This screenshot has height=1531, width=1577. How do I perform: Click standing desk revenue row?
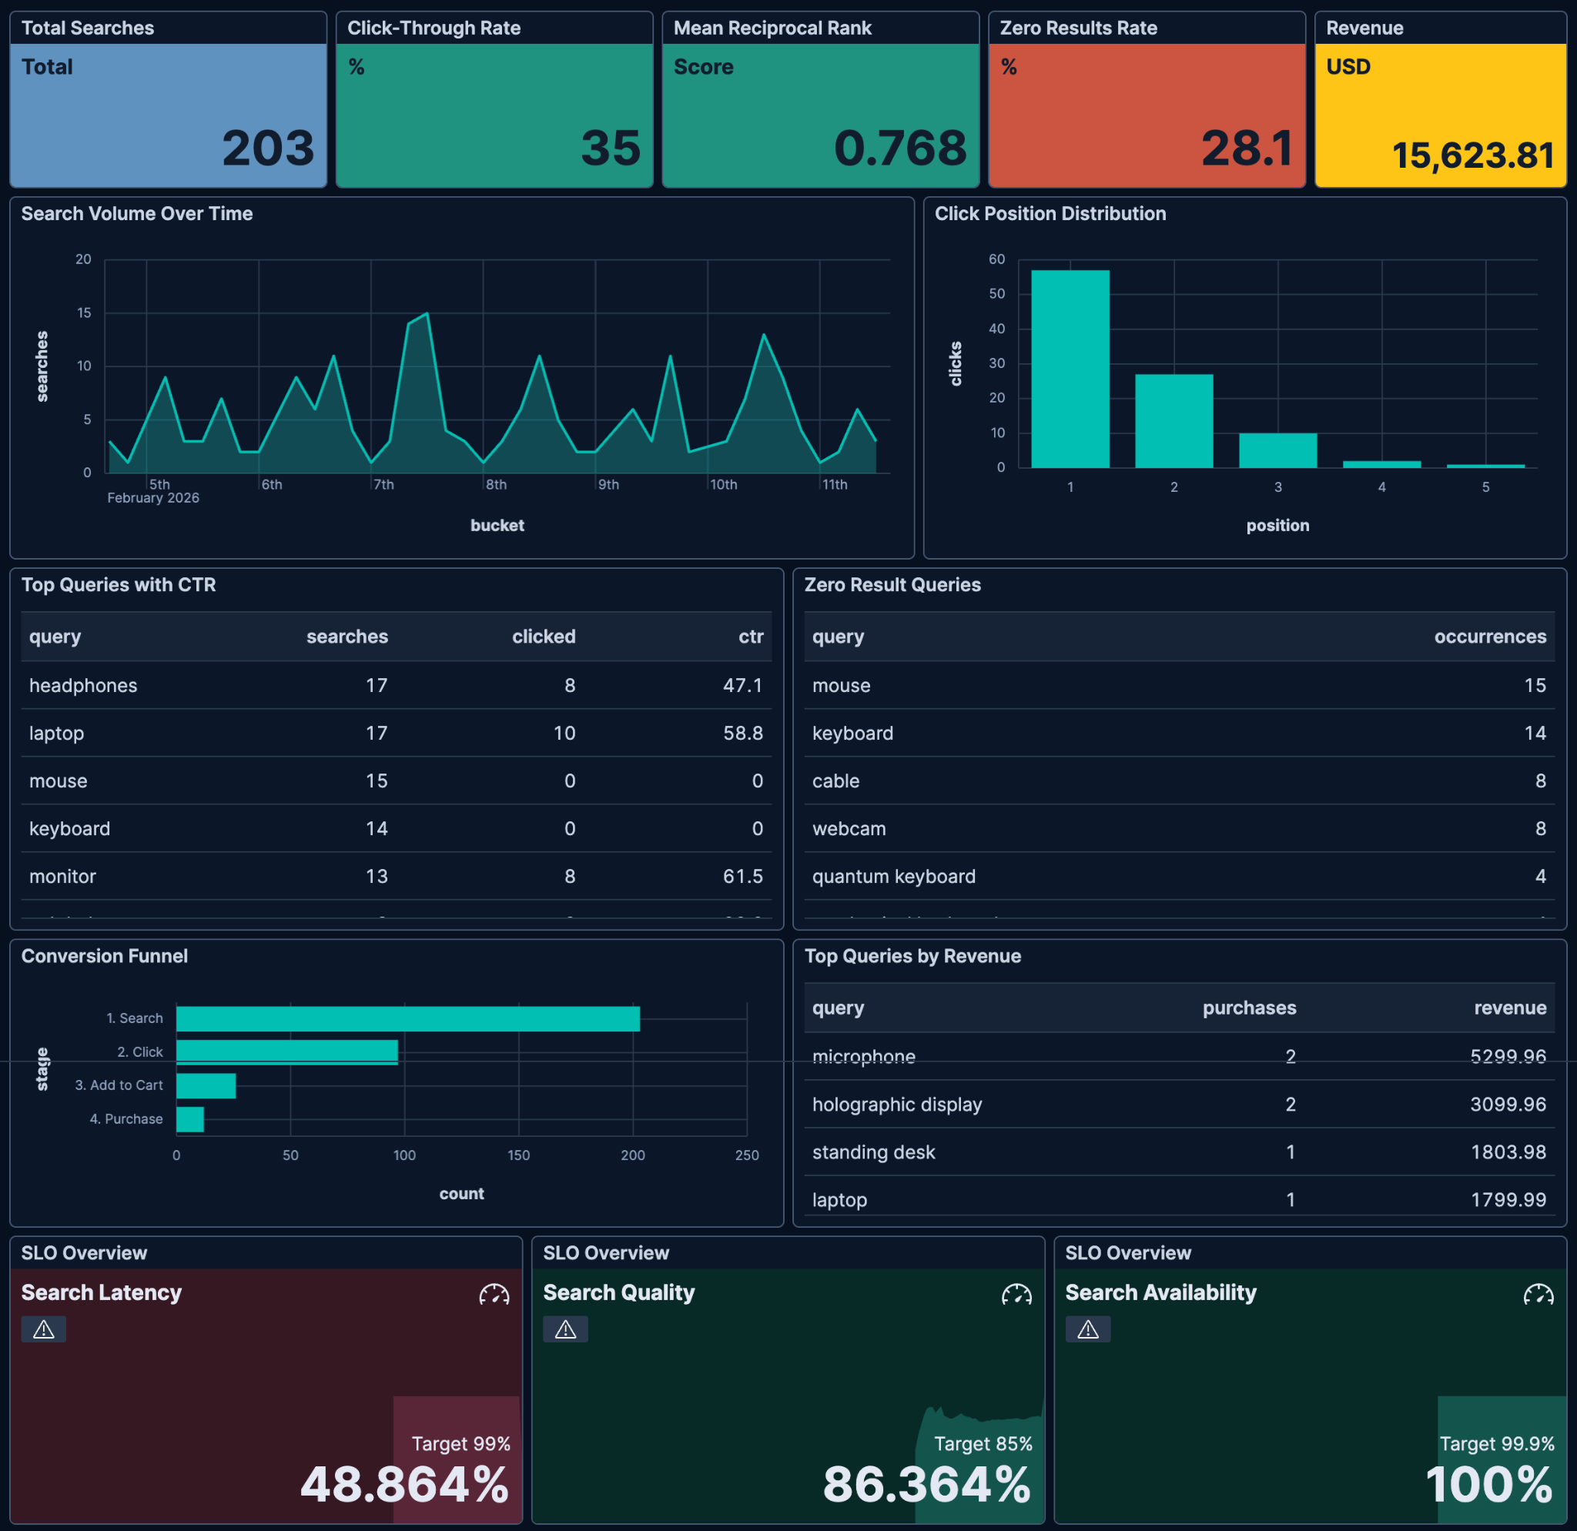click(1180, 1152)
